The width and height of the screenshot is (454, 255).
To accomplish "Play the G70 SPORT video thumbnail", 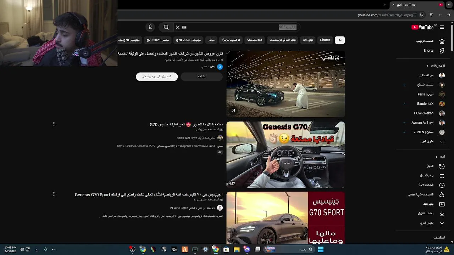I will click(286, 218).
